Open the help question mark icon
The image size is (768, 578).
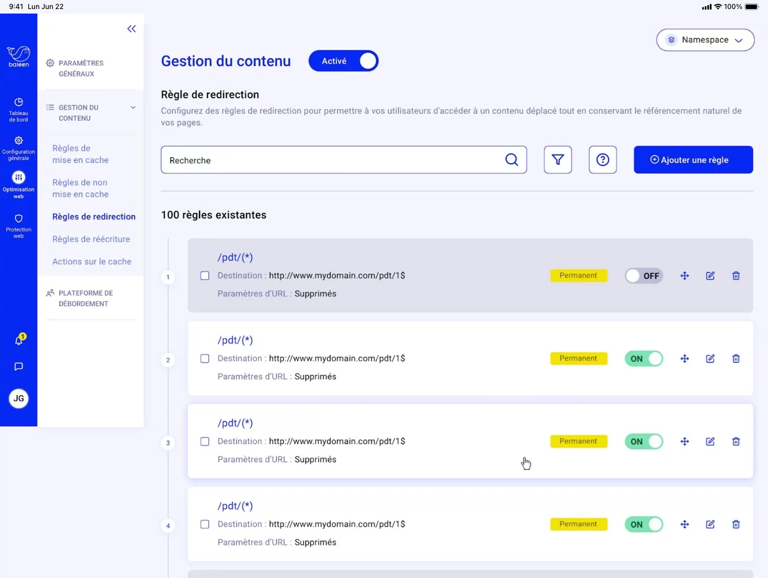[603, 160]
